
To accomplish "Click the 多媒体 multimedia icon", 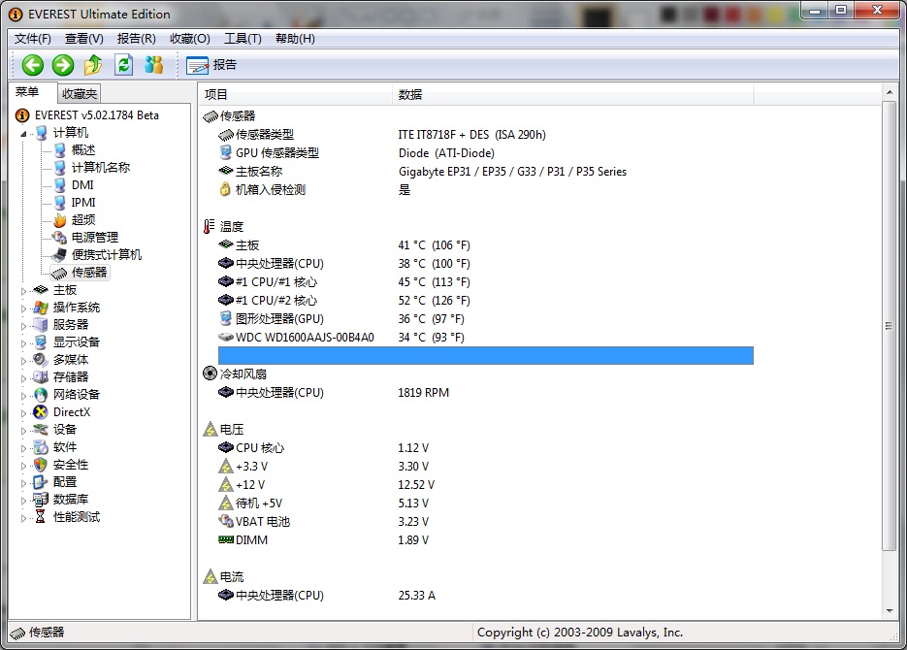I will [41, 360].
